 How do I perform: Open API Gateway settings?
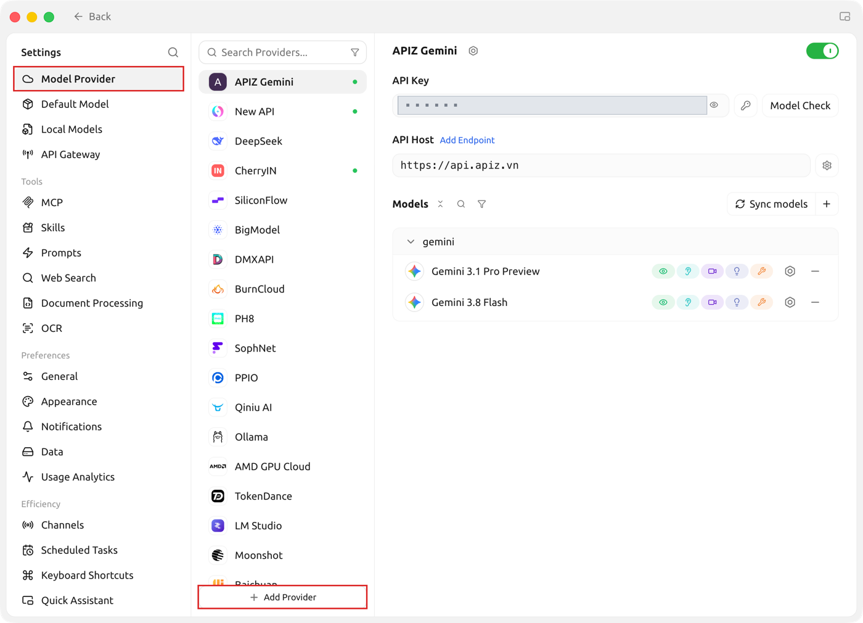coord(99,155)
